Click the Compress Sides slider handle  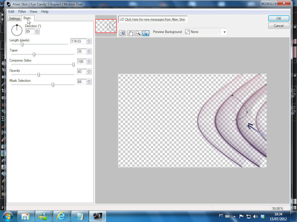click(x=73, y=65)
